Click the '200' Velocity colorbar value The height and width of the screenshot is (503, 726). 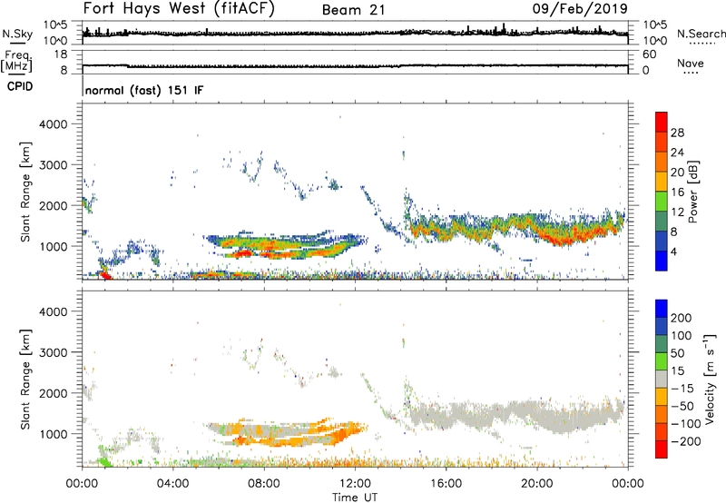682,318
